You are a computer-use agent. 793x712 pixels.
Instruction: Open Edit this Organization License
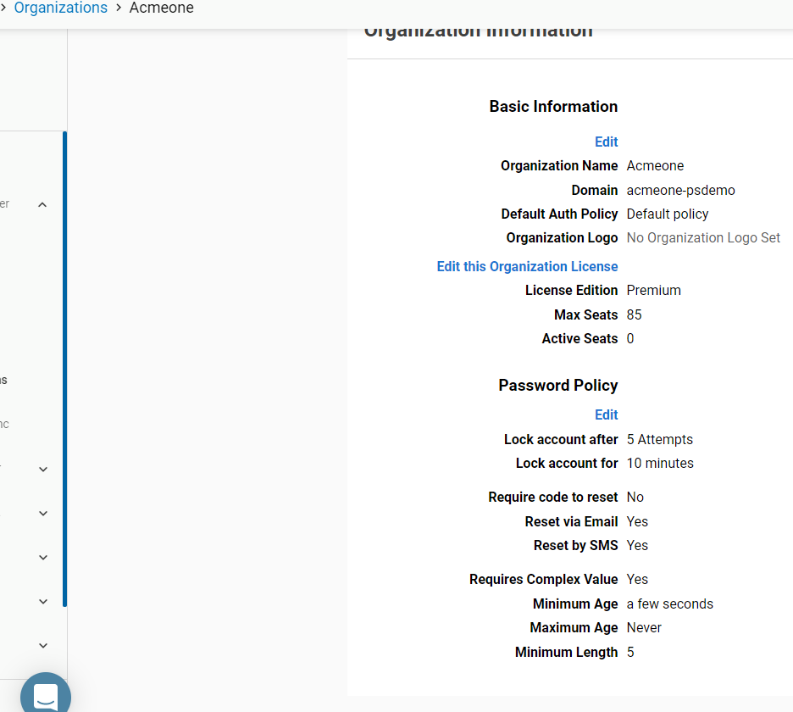[527, 266]
